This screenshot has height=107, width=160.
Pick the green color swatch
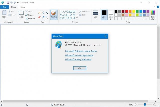(137, 11)
